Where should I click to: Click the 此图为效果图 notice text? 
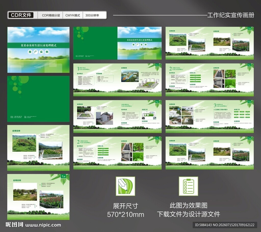pos(188,205)
